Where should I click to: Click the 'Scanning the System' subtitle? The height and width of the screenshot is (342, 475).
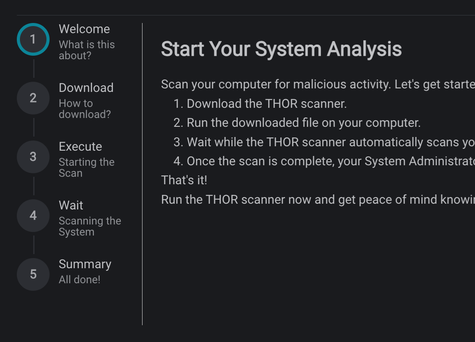coord(89,226)
